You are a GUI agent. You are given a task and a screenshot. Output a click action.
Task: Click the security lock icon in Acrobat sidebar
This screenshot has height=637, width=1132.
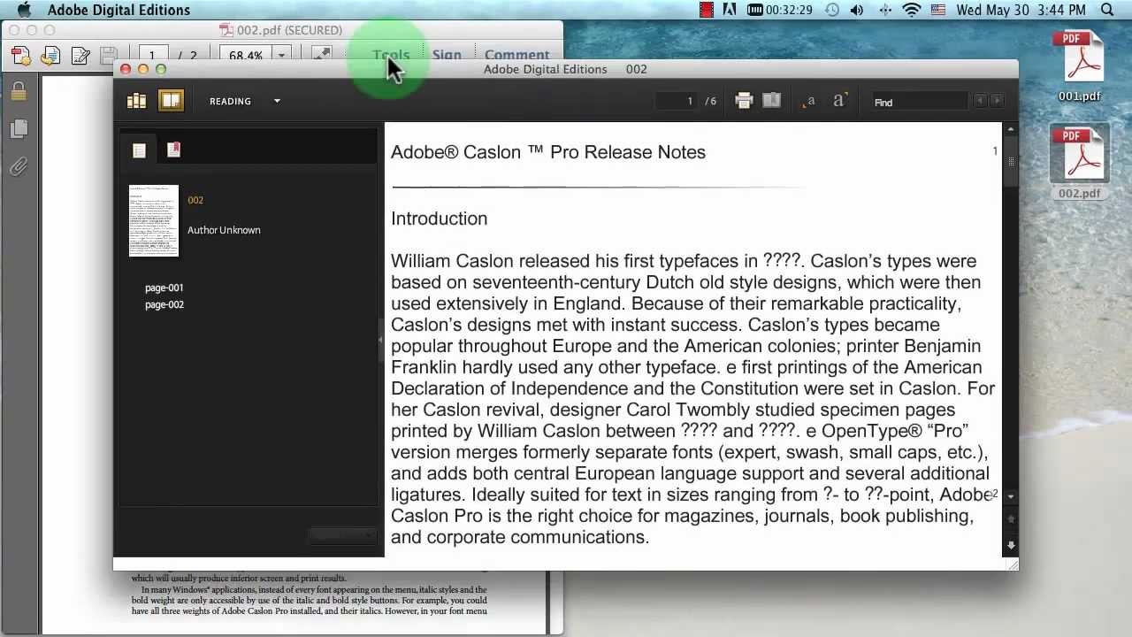click(x=18, y=90)
